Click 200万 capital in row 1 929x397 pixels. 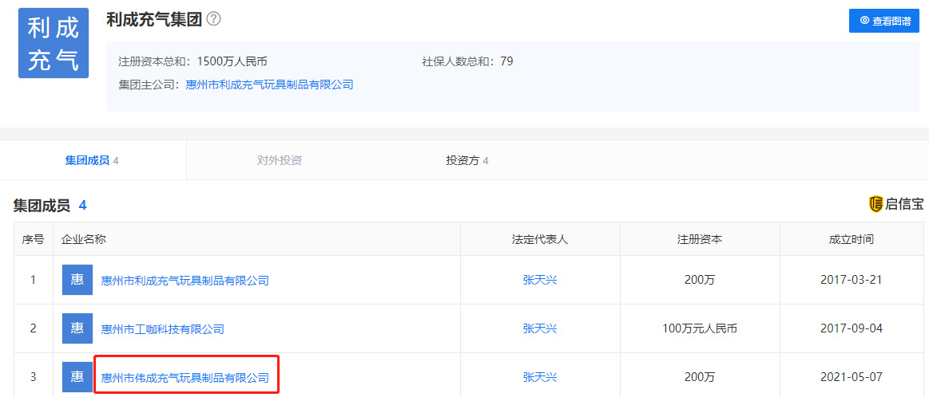(x=700, y=280)
